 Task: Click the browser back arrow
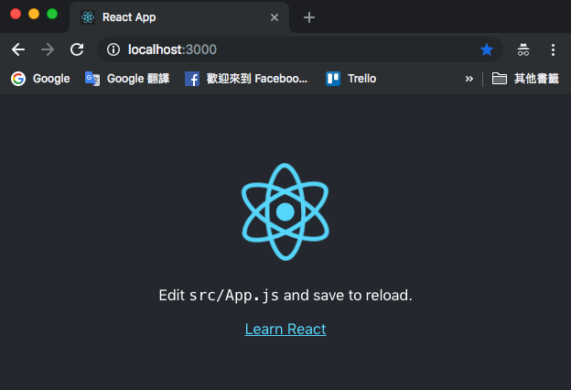(18, 49)
